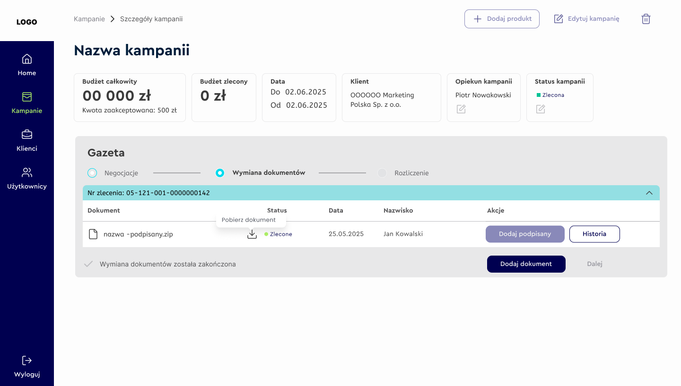Image resolution: width=681 pixels, height=386 pixels.
Task: Select the Rozliczenie step circle
Action: pos(382,173)
